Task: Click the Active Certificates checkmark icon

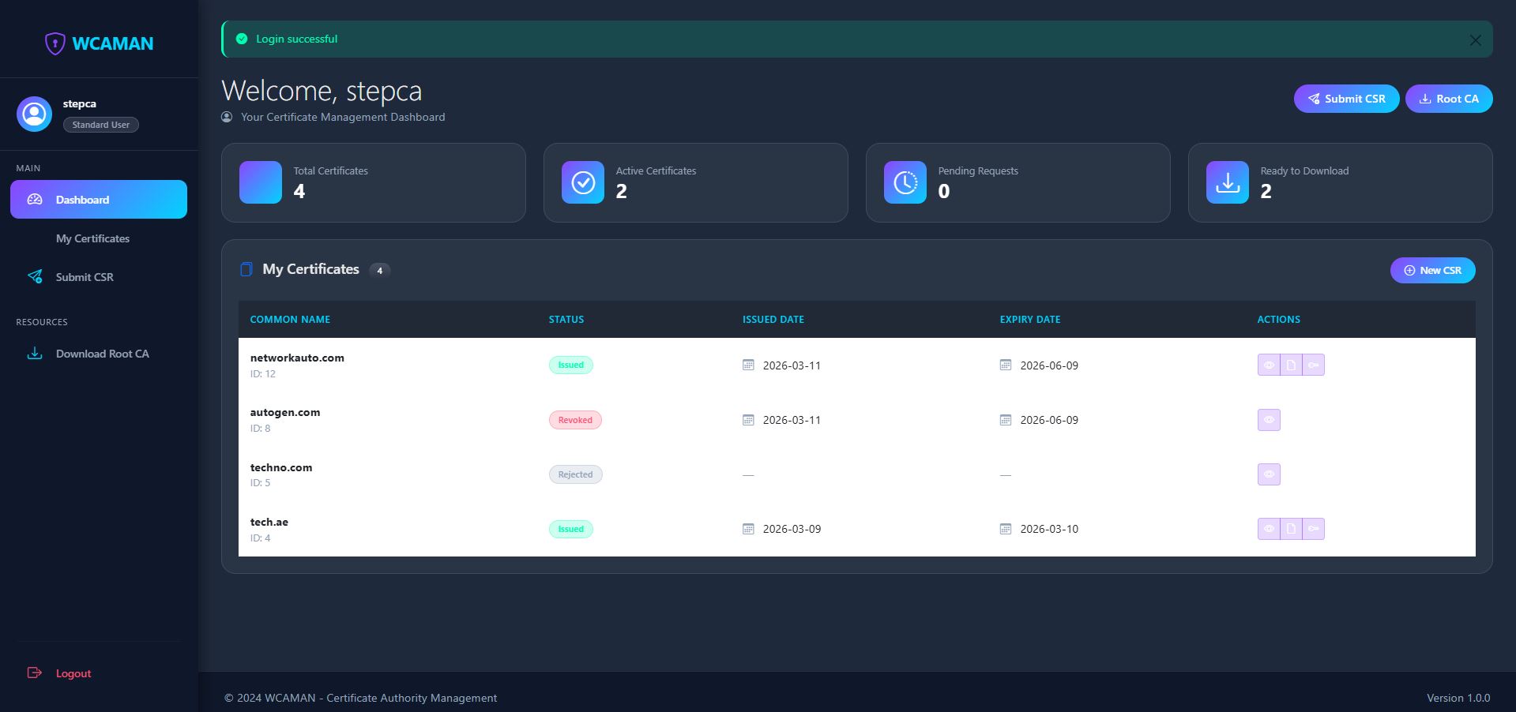Action: [583, 182]
